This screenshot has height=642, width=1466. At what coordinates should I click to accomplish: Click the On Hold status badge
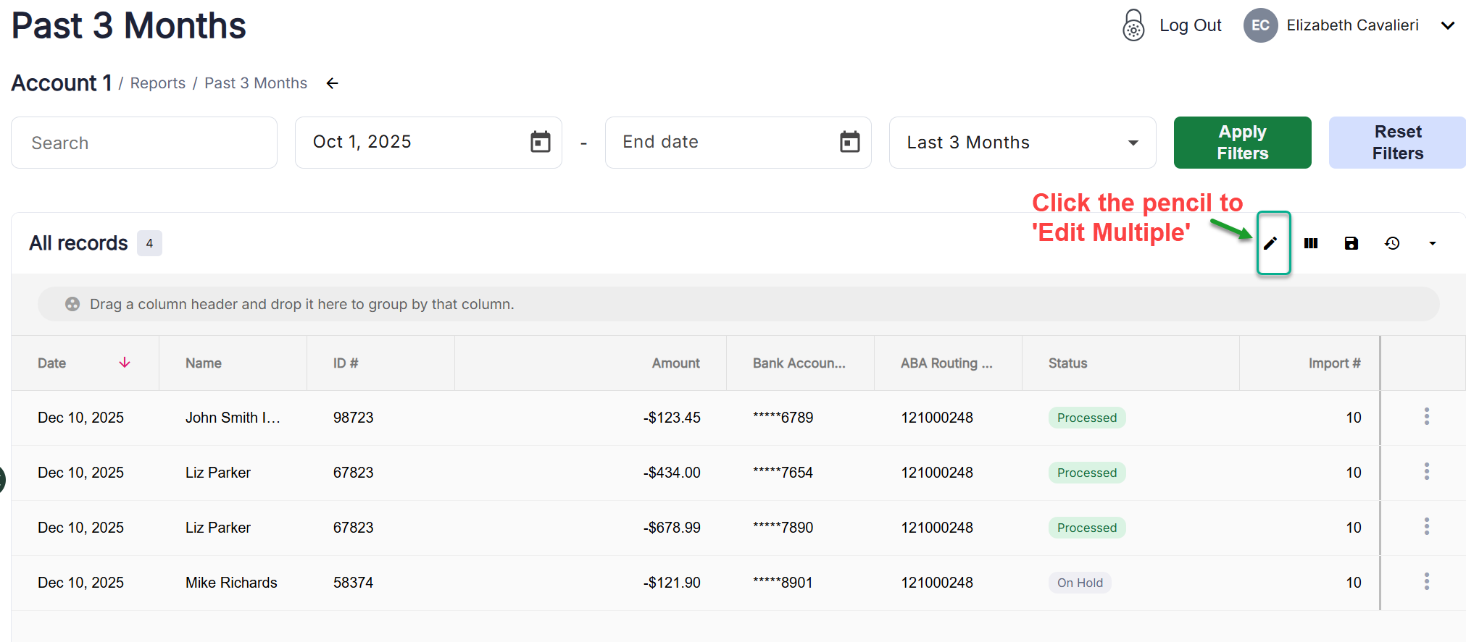coord(1079,583)
